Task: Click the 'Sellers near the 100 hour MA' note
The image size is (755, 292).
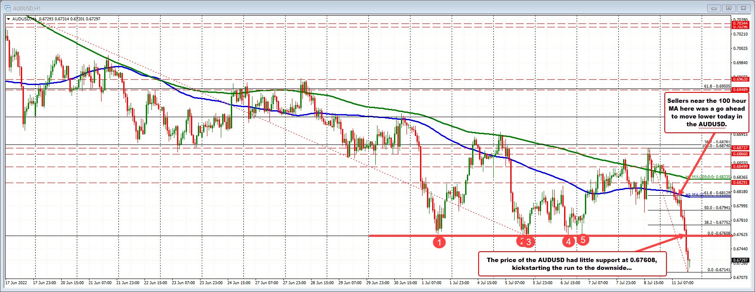Action: (706, 112)
